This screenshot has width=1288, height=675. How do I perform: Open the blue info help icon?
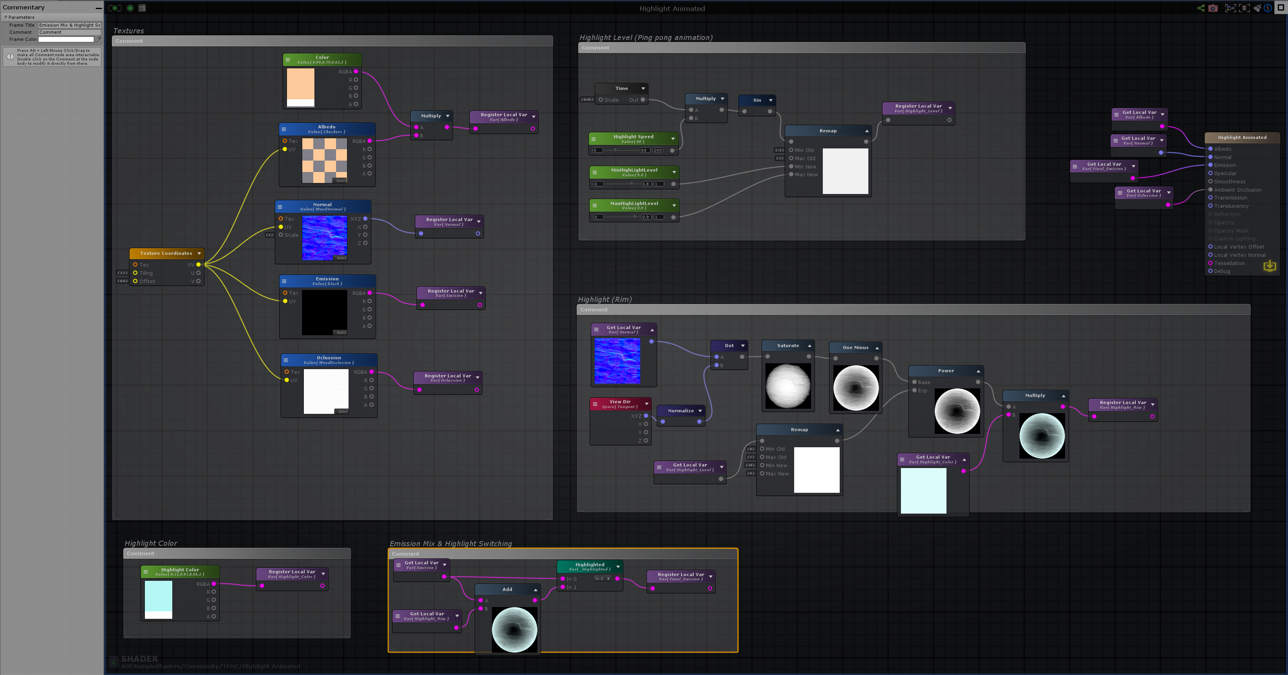click(x=1268, y=8)
